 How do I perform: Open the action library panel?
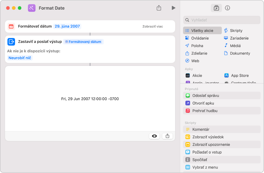coord(216,8)
